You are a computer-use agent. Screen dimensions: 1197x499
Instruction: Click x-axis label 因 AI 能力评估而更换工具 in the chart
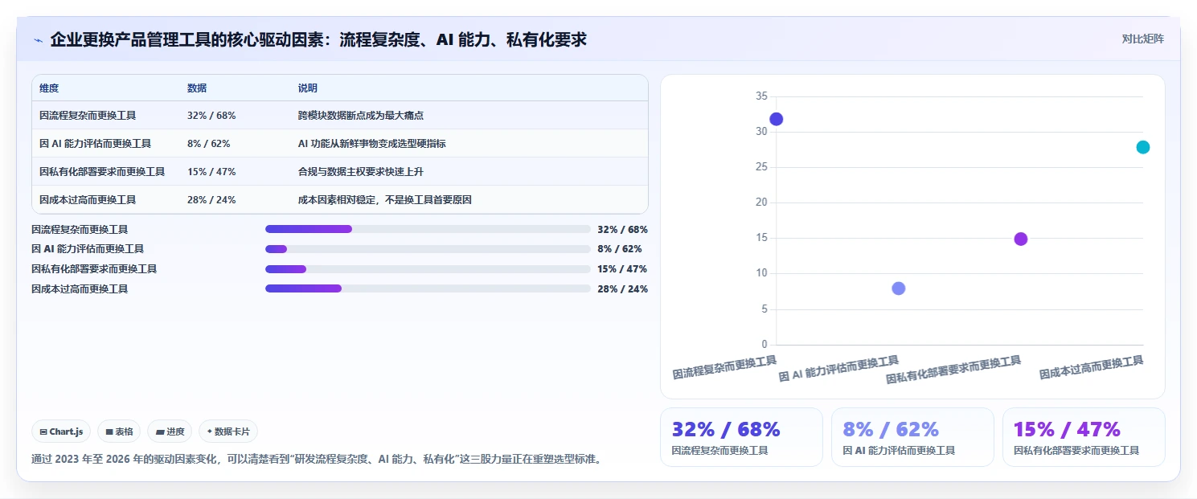click(838, 369)
